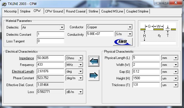Click the TXLINE app icon in title bar
This screenshot has width=184, height=108.
(x=4, y=4)
